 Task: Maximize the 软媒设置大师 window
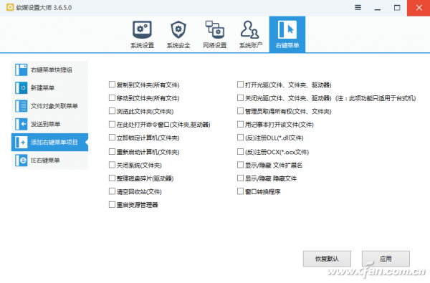point(397,8)
